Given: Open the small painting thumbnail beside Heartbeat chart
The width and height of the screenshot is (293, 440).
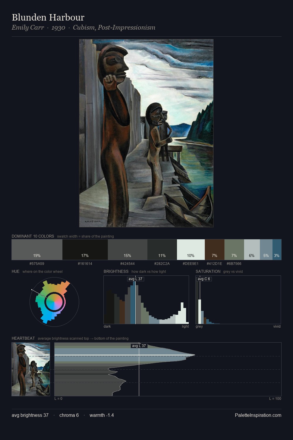Looking at the screenshot, I should coord(31,369).
